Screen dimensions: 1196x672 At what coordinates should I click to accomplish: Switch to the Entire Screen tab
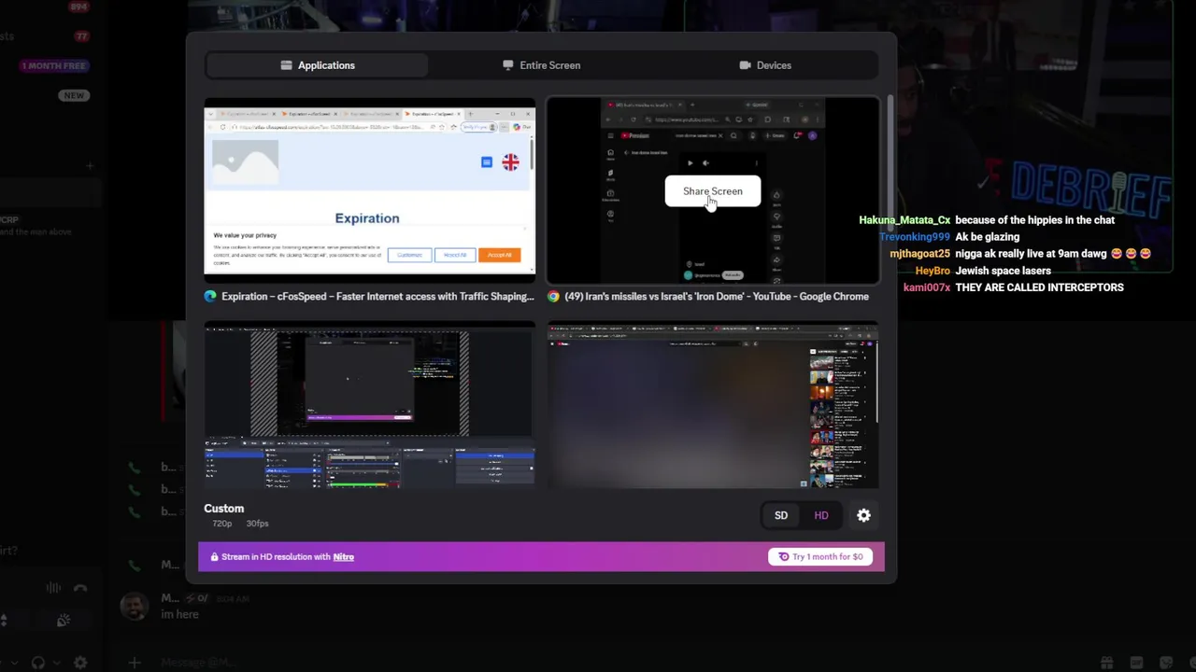pyautogui.click(x=541, y=65)
